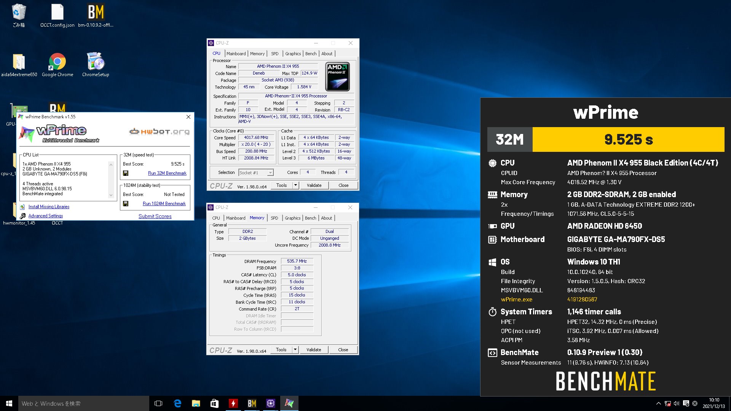Click the AMD Phenom II logo in CPU-Z
This screenshot has height=411, width=731.
click(338, 76)
